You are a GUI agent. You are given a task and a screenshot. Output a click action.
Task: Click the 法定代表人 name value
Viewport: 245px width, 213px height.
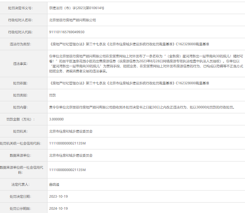pyautogui.click(x=54, y=185)
